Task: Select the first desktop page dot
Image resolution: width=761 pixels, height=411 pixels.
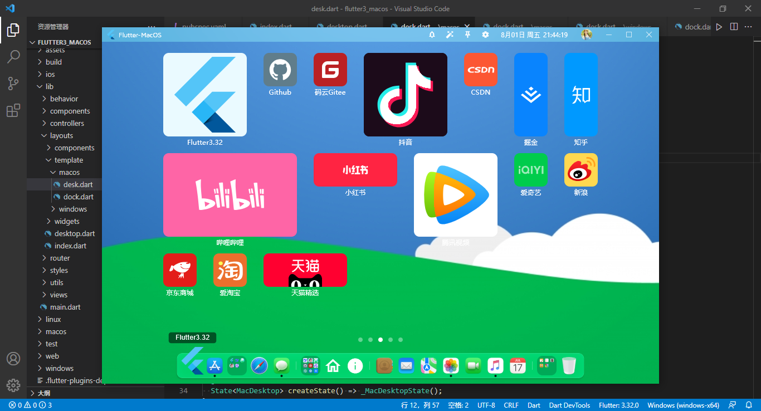Action: tap(360, 339)
